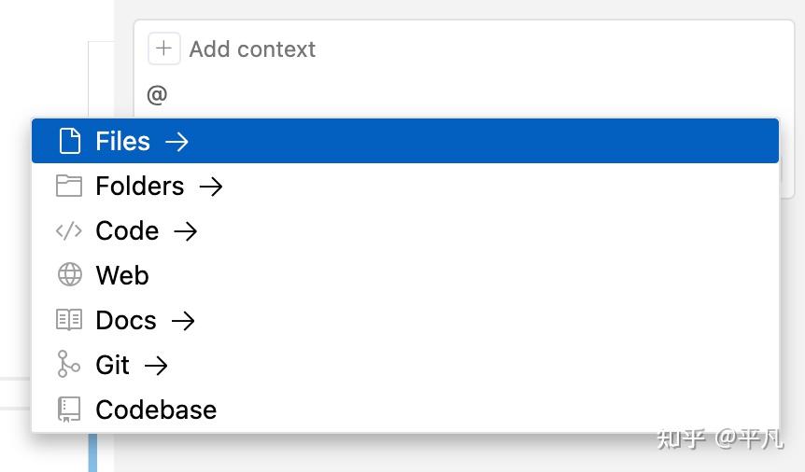
Task: Choose the Codebase menu entry
Action: pyautogui.click(x=156, y=410)
